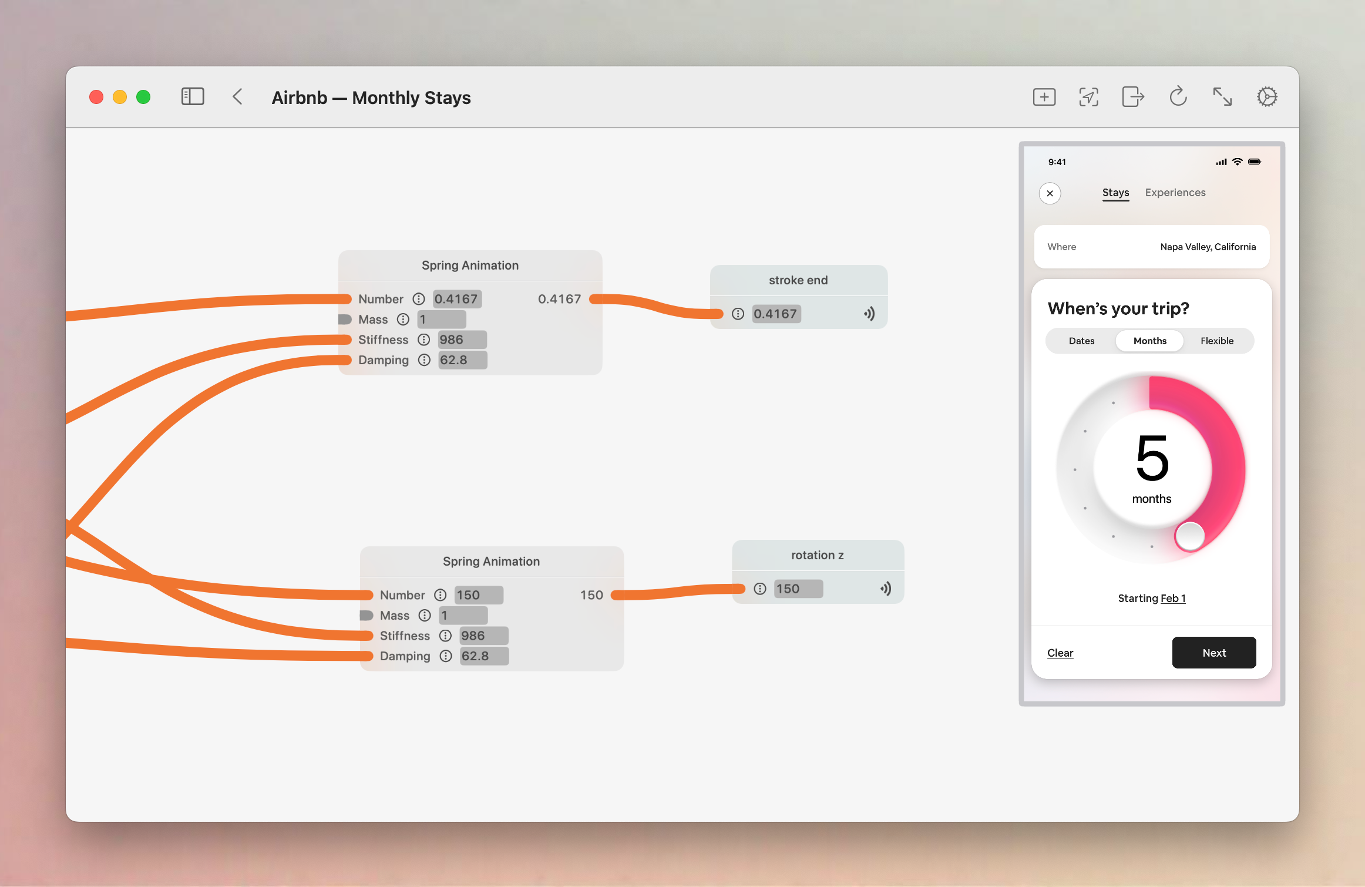Click the add patch plus icon
Screen dimensions: 1365x887
(x=1044, y=97)
